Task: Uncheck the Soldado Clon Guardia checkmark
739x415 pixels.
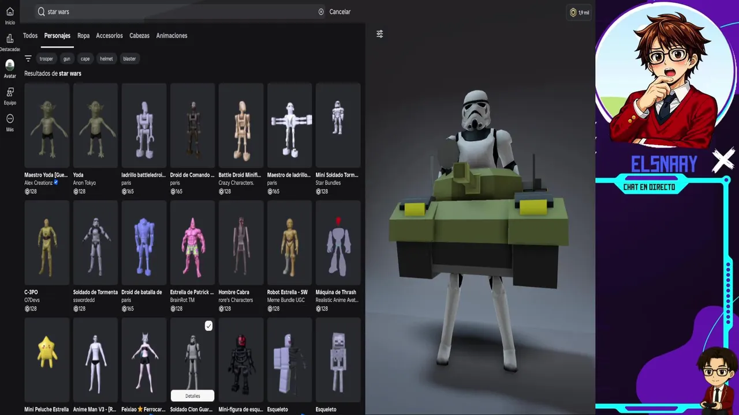Action: click(x=208, y=326)
